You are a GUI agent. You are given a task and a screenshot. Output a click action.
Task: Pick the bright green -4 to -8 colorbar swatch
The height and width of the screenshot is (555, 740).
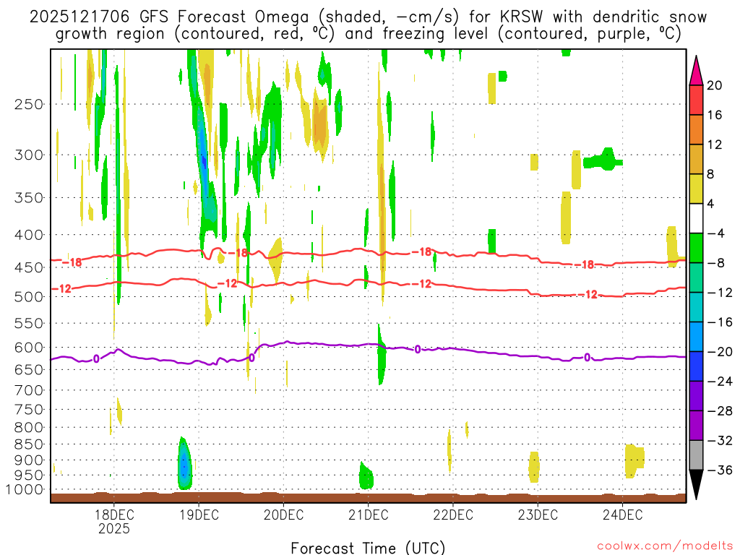(x=696, y=248)
